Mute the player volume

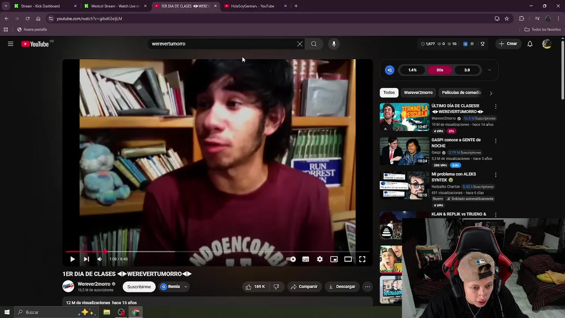(x=100, y=259)
